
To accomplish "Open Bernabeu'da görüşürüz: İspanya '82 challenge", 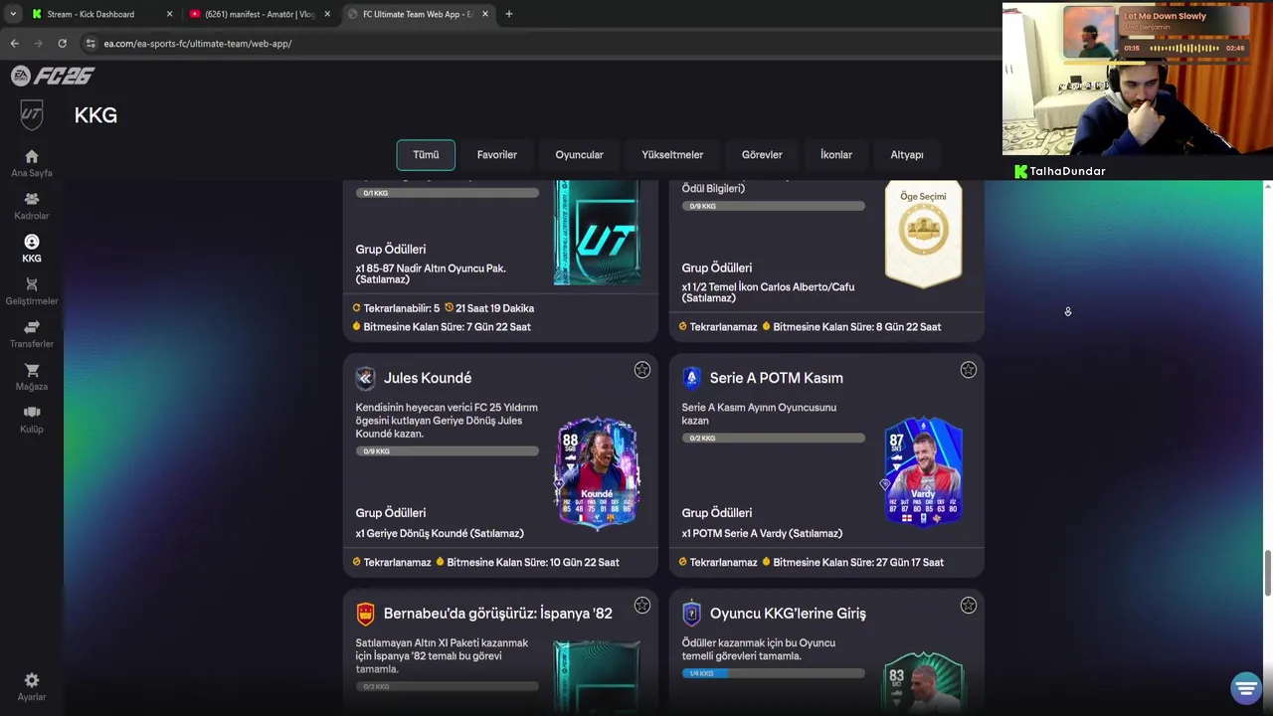I will tap(498, 614).
